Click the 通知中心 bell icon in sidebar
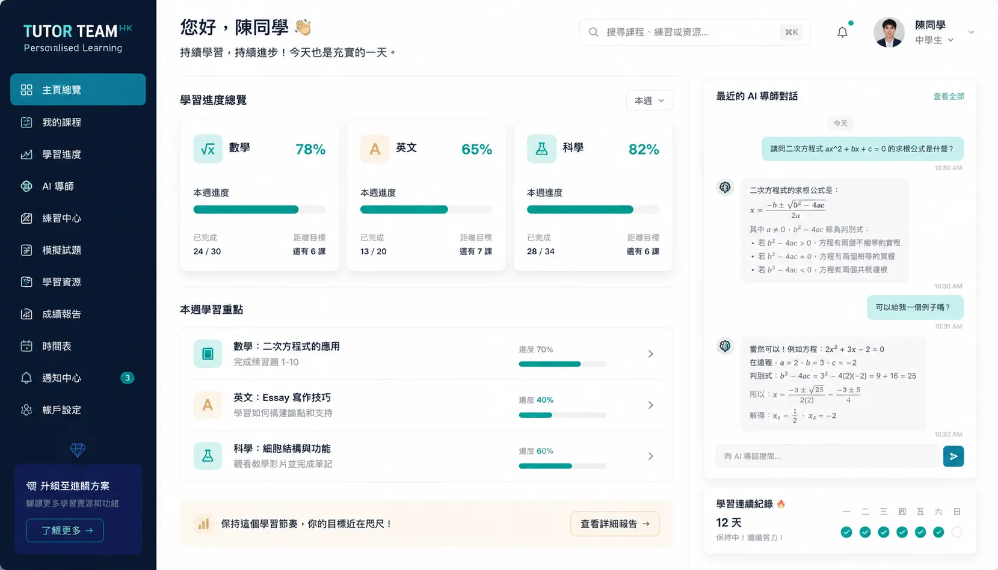The image size is (998, 570). [26, 378]
